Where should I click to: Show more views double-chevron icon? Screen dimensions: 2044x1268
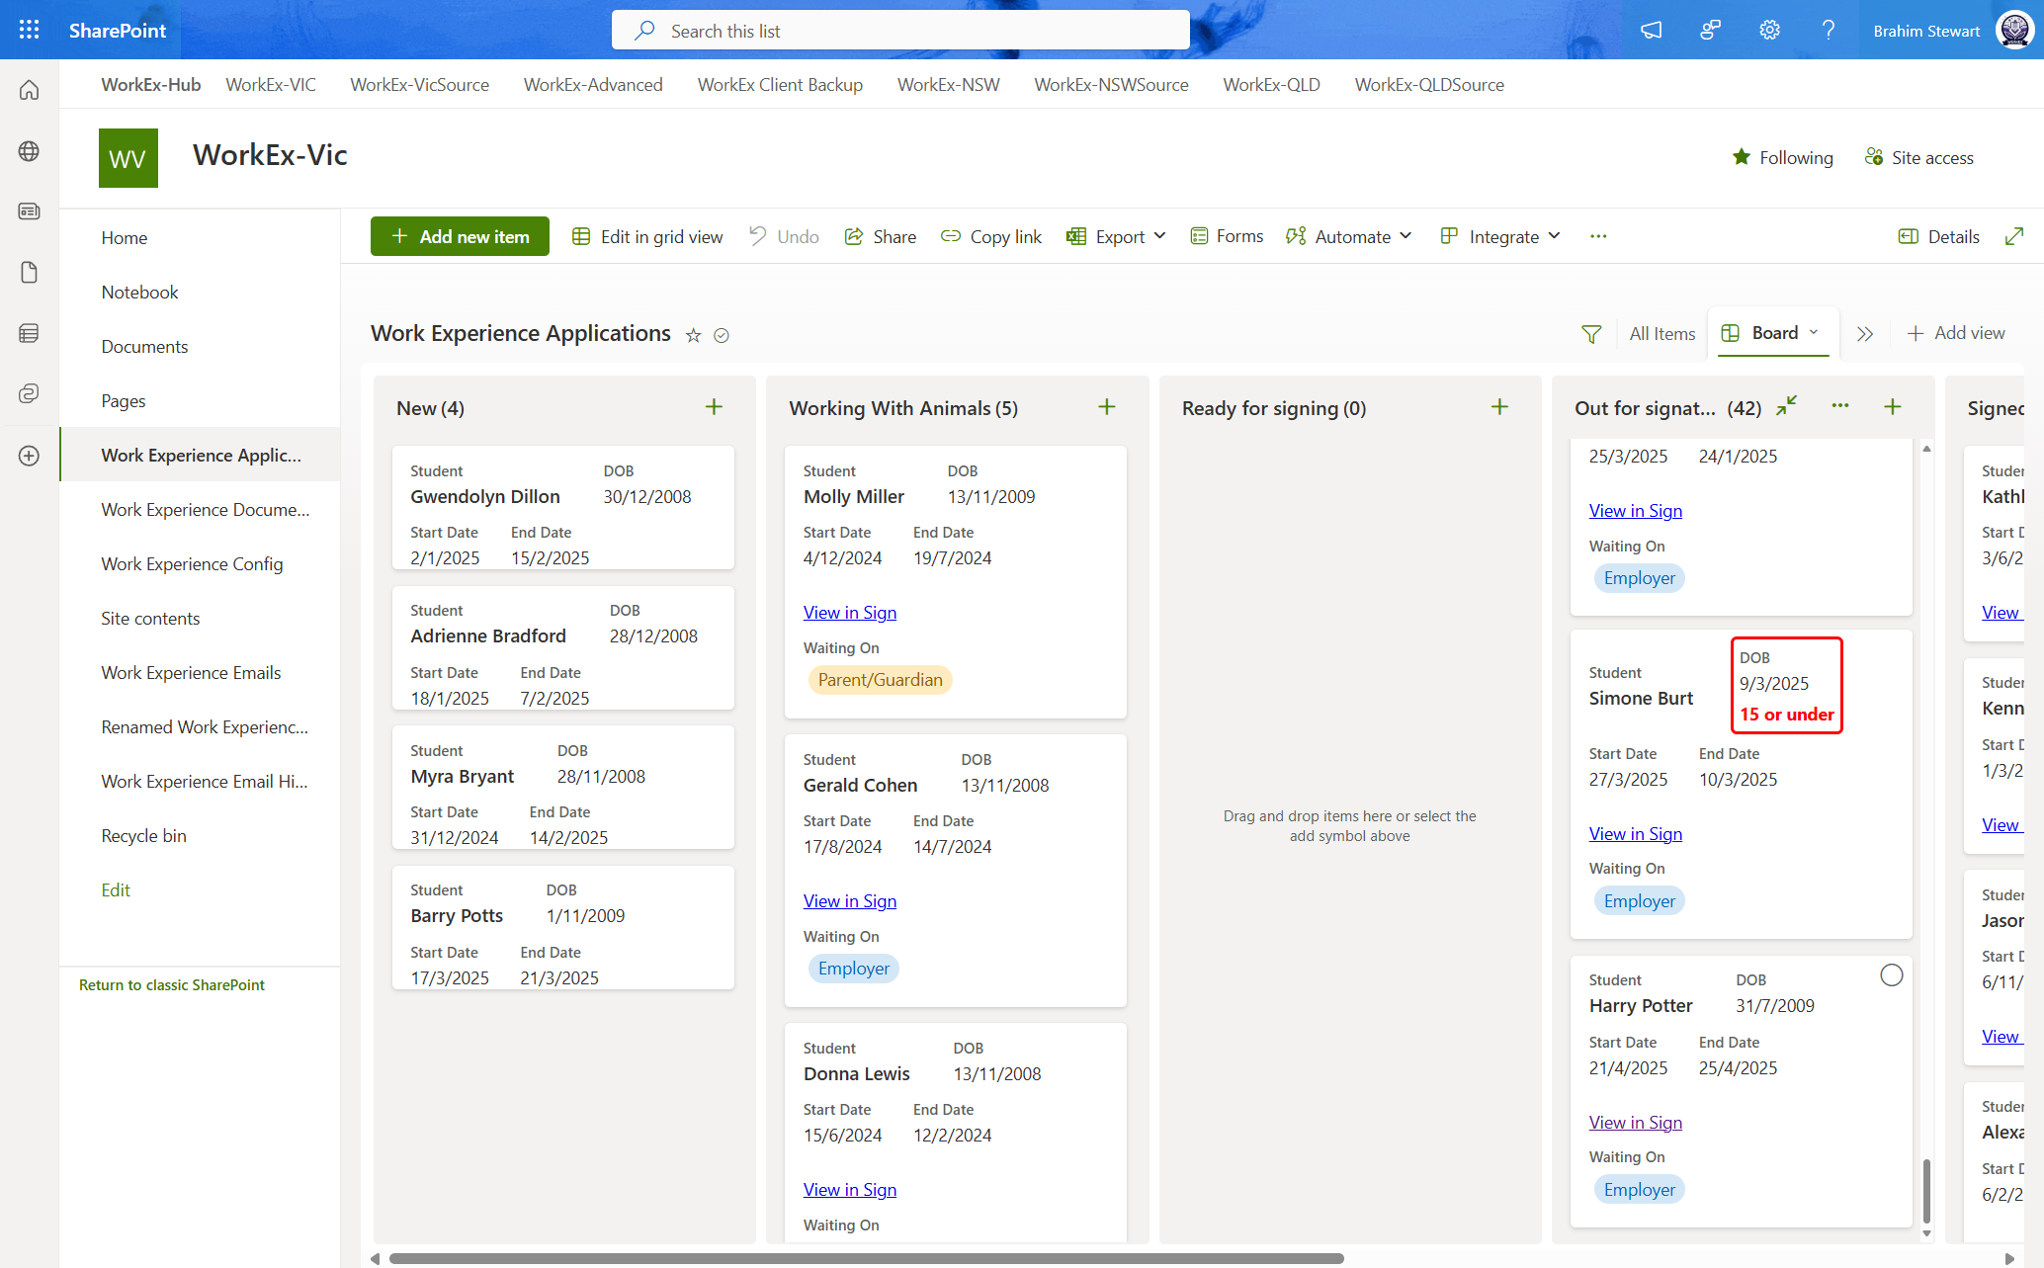1865,334
